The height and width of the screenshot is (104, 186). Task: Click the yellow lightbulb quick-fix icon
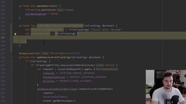click(15, 34)
